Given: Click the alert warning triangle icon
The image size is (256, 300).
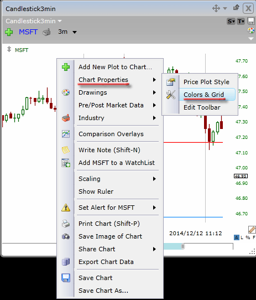Looking at the screenshot, I should pos(66,208).
